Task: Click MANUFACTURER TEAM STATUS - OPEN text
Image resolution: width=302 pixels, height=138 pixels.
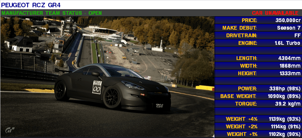Action: (x=51, y=13)
